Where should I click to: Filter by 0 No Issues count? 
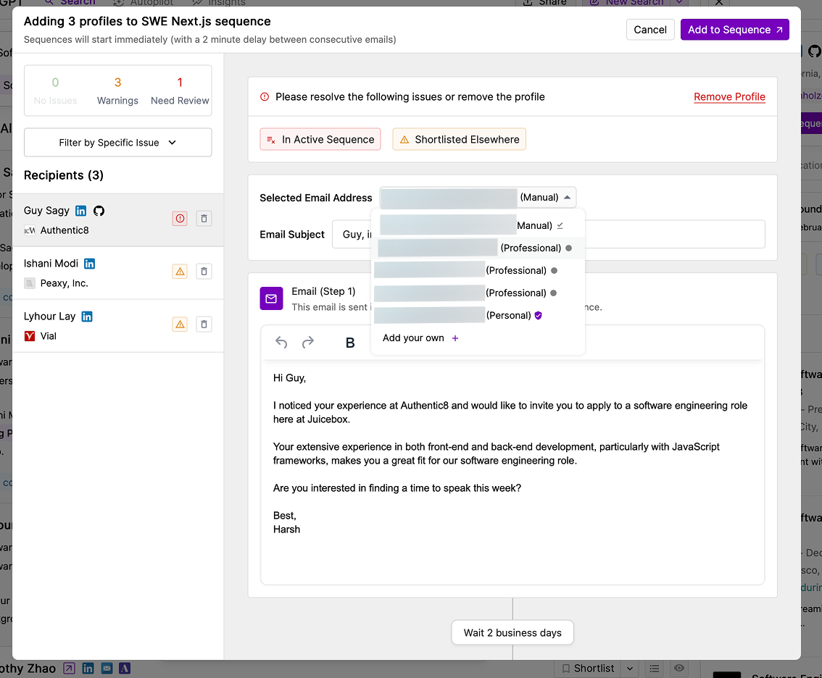click(55, 91)
